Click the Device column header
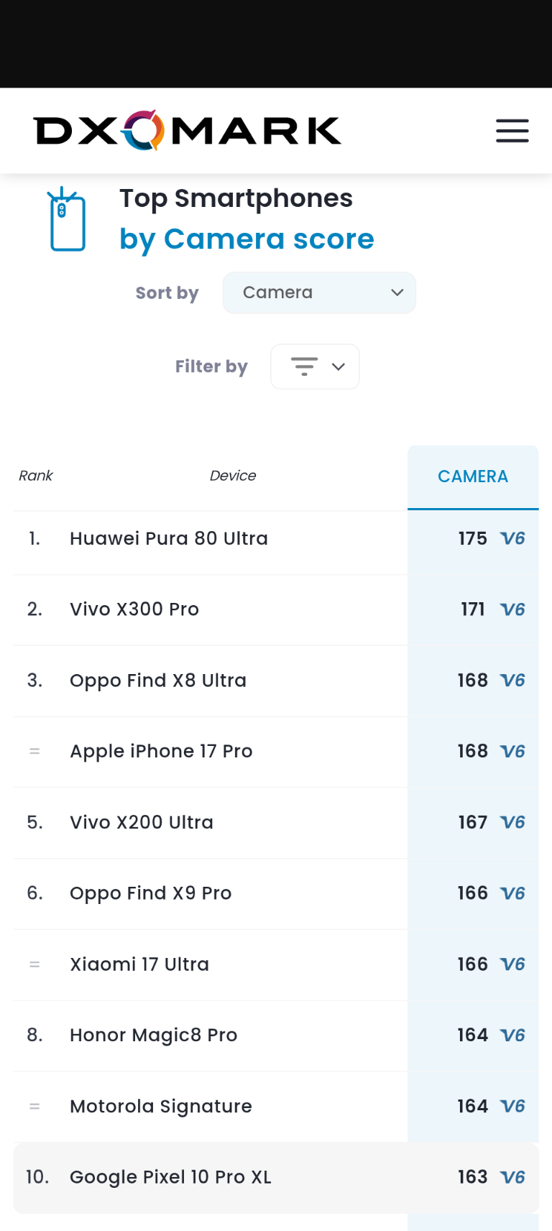The width and height of the screenshot is (552, 1231). 233,476
